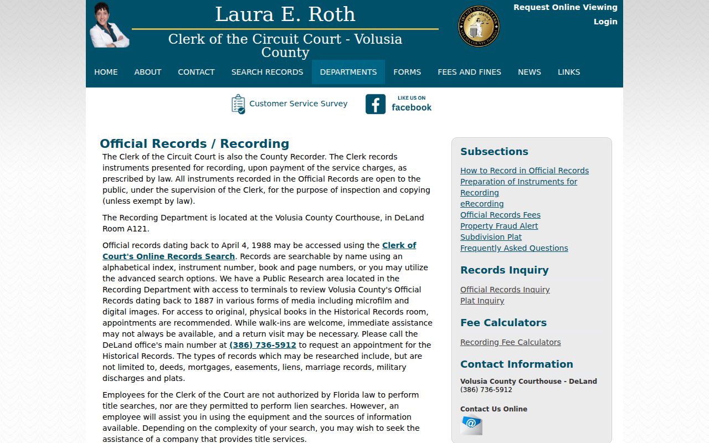Click the eRecording subsection link

click(x=482, y=204)
